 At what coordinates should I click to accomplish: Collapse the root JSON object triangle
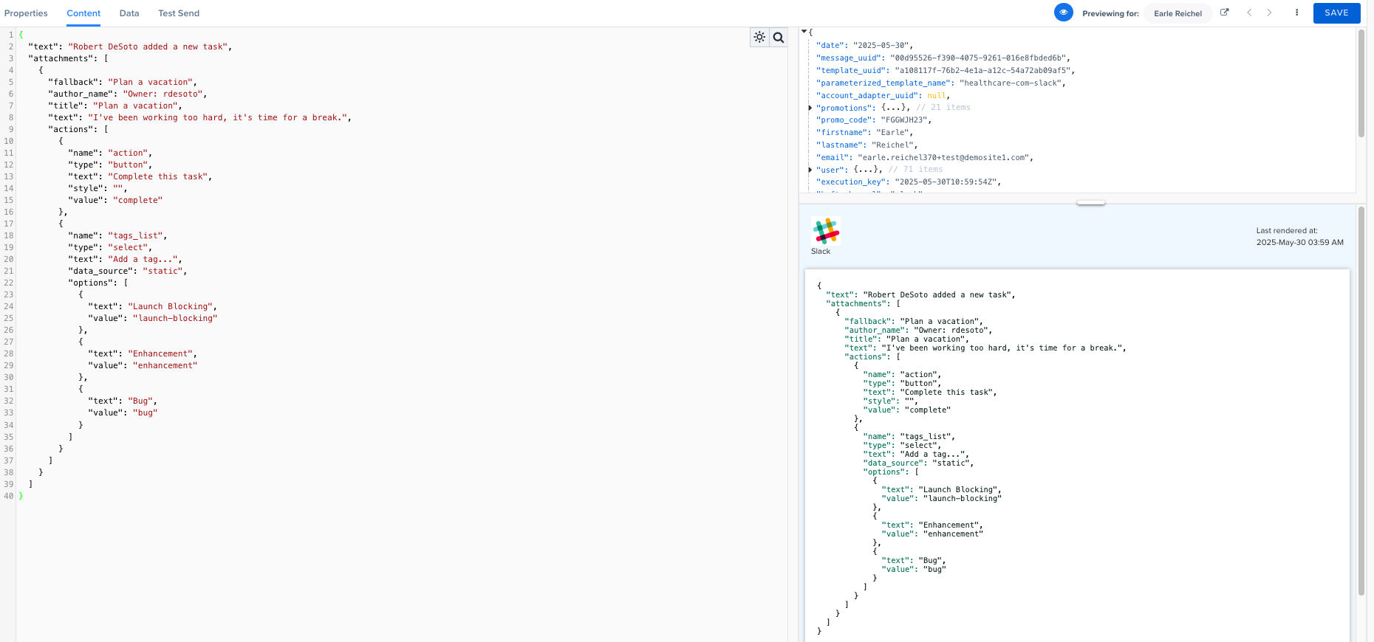(804, 32)
